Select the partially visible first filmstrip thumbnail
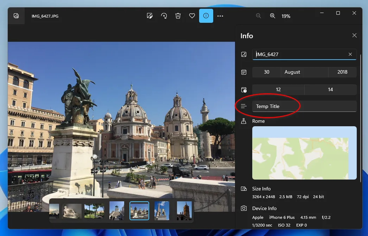The image size is (368, 236). click(54, 211)
